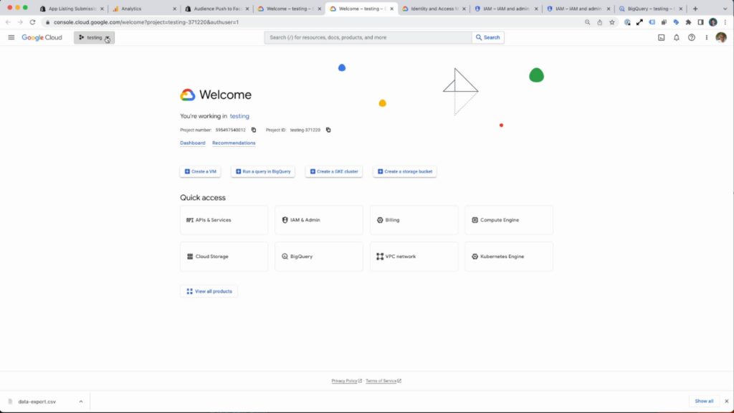This screenshot has width=734, height=413.
Task: Click the Google Cloud logo
Action: click(x=42, y=37)
